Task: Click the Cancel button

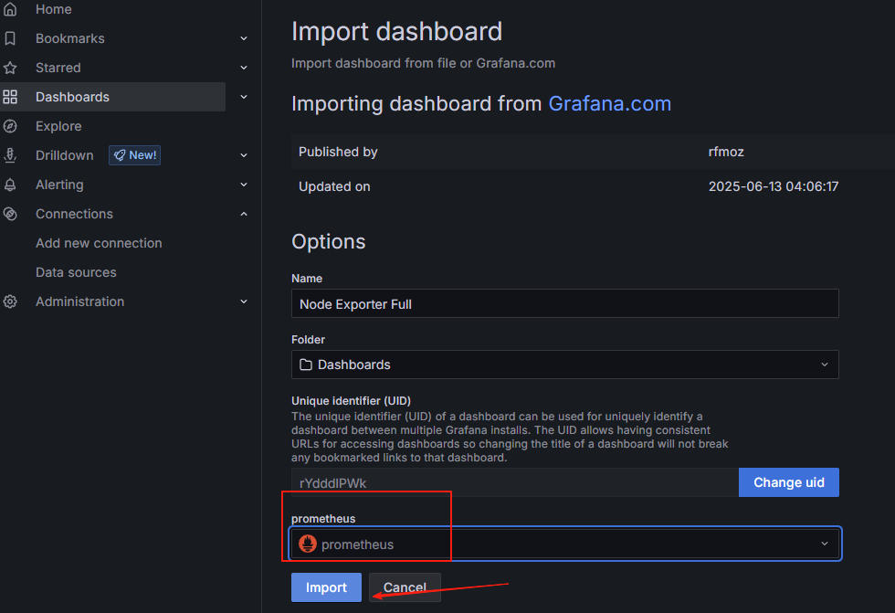Action: point(405,587)
